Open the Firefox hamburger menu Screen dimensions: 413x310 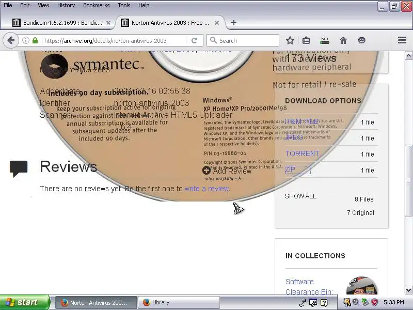tap(402, 40)
